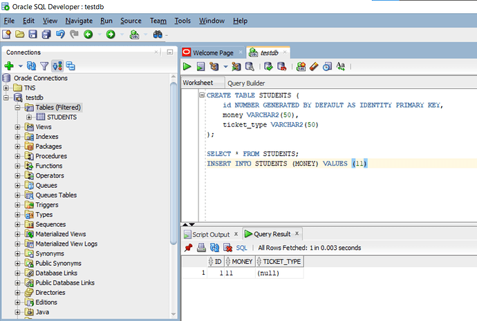Close the Query Result tab

[297, 233]
